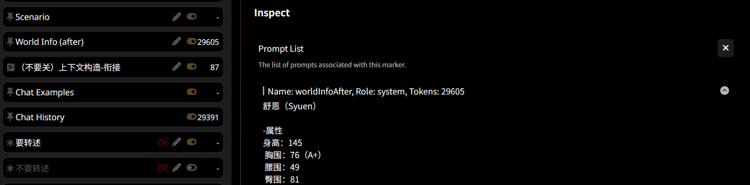Edit the World Info (after) prompt
Image resolution: width=750 pixels, height=185 pixels.
[x=177, y=42]
